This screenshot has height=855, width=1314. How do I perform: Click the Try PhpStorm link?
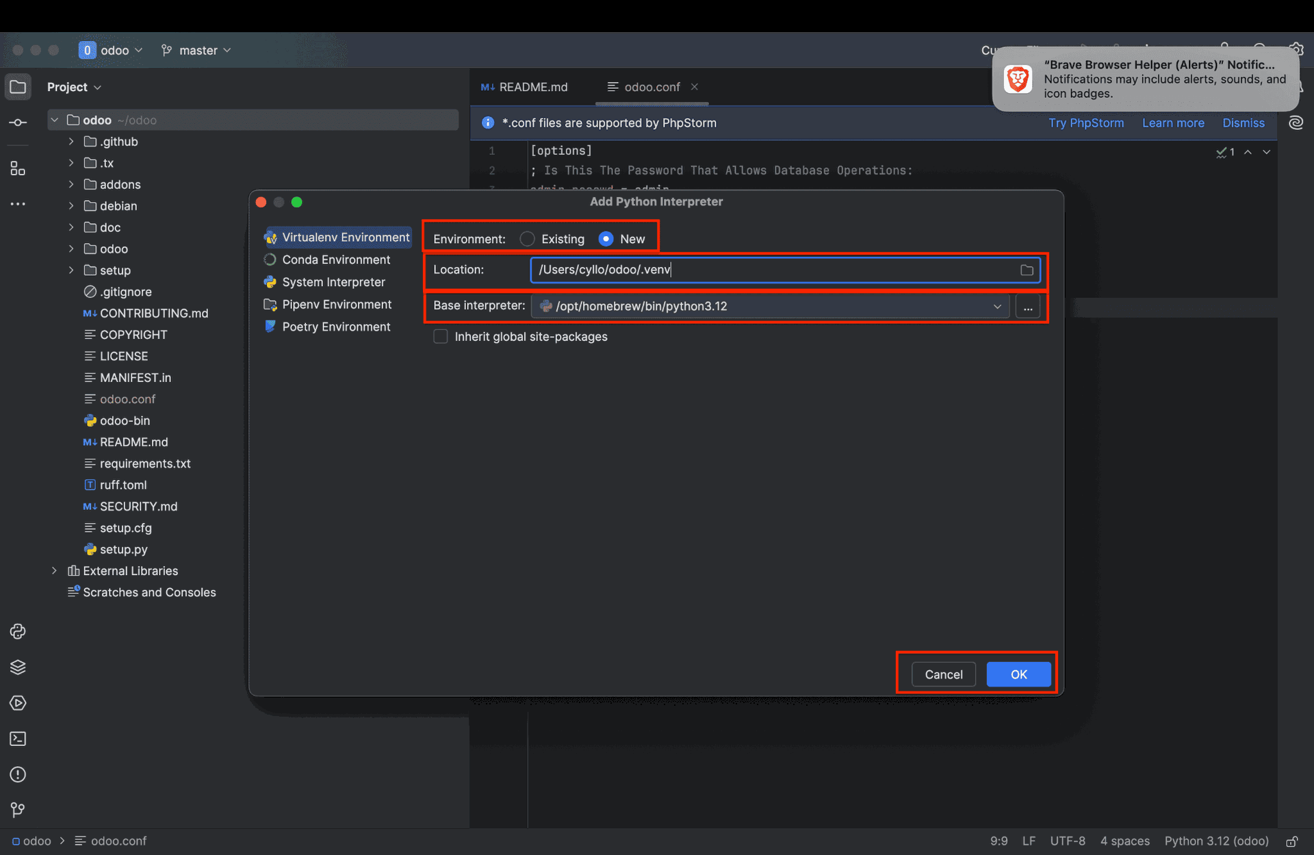click(x=1086, y=123)
